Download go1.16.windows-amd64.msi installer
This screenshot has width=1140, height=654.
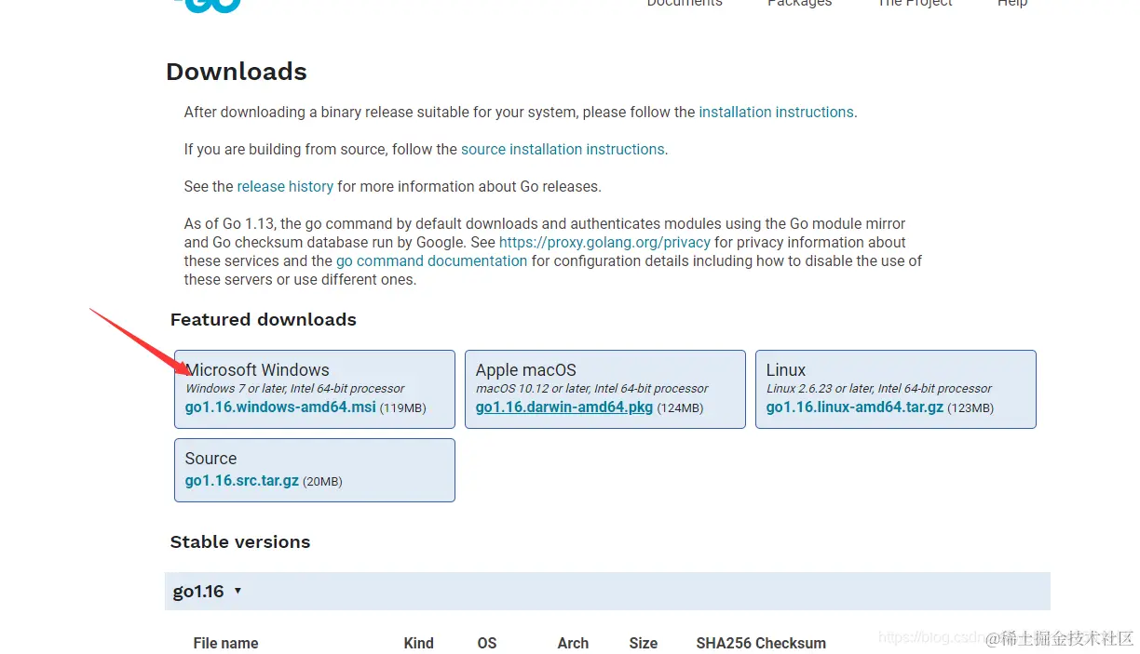pos(280,407)
